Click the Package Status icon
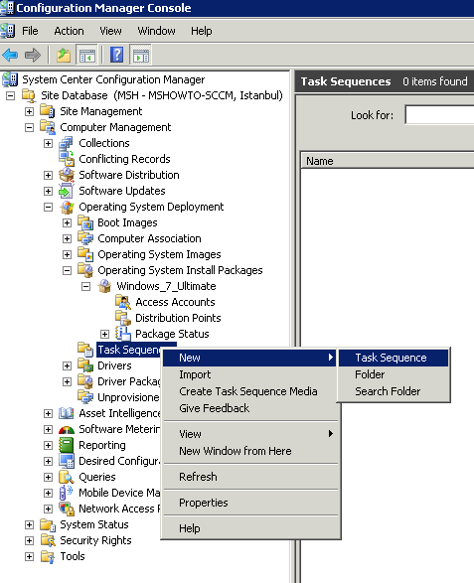The height and width of the screenshot is (583, 474). 123,334
